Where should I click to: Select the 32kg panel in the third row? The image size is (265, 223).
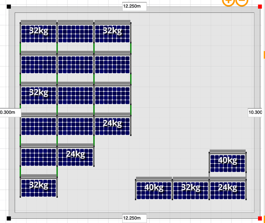(x=39, y=95)
